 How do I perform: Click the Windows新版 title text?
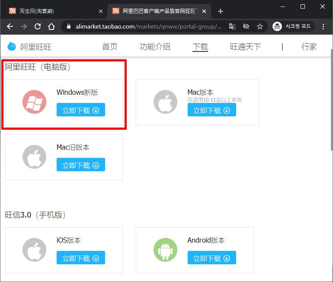77,93
